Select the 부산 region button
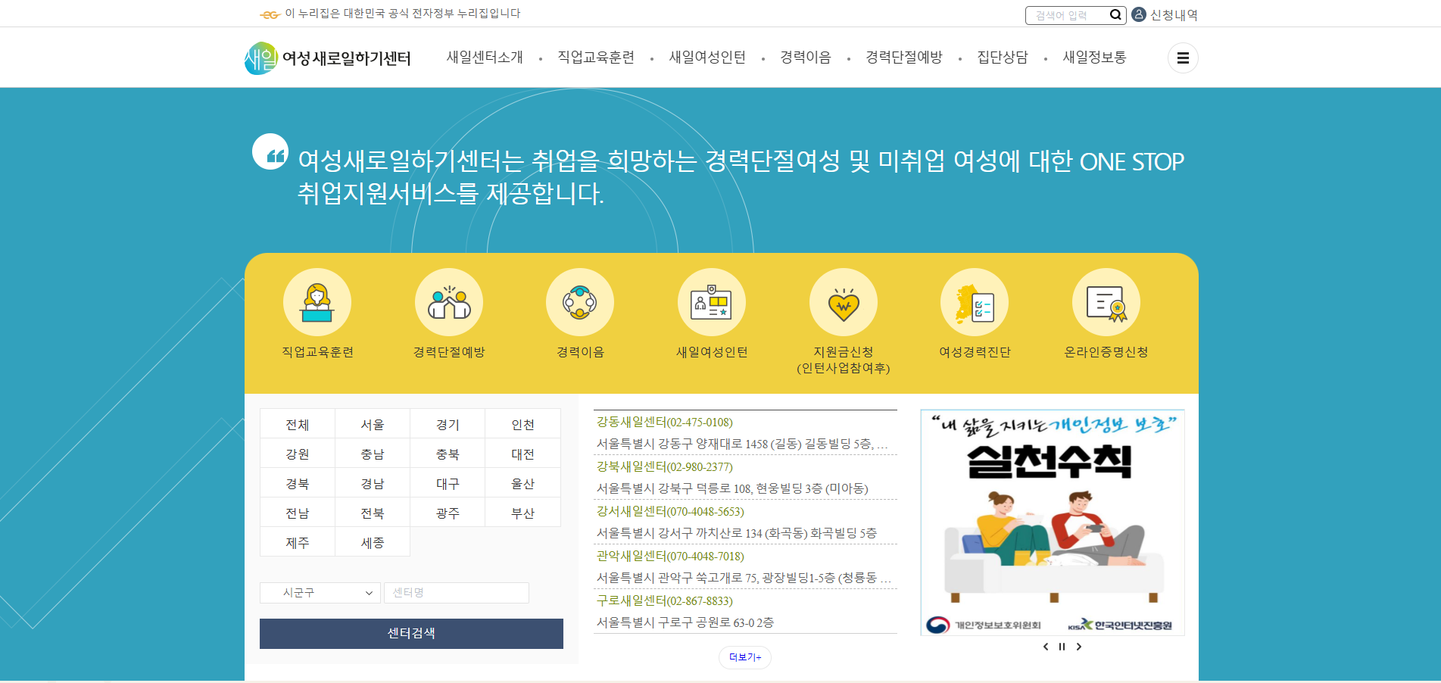 click(522, 512)
